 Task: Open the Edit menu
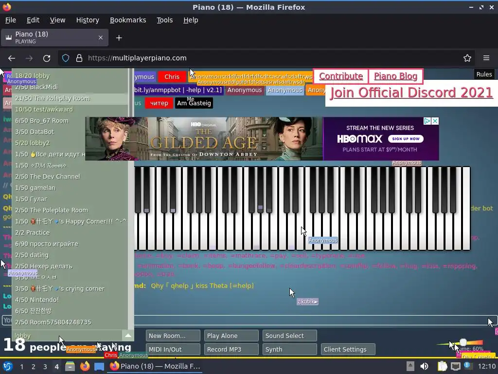(33, 20)
